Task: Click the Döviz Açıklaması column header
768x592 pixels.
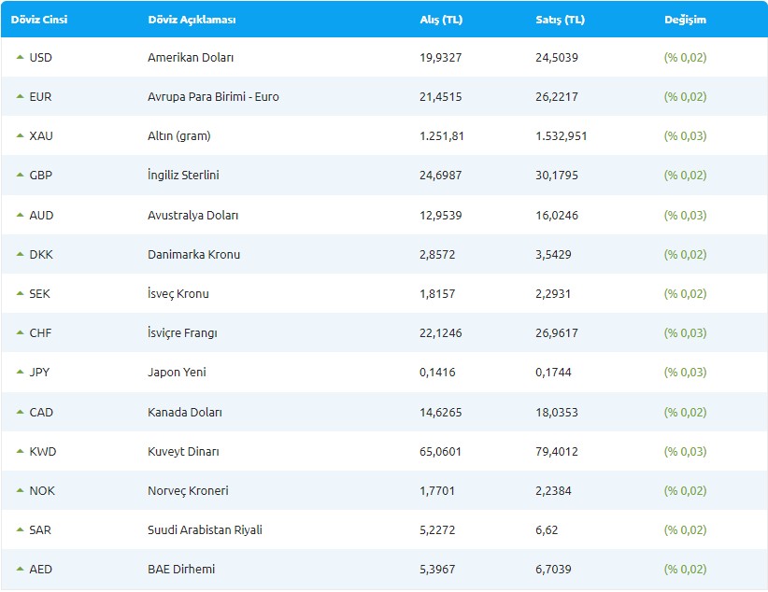Action: point(192,20)
